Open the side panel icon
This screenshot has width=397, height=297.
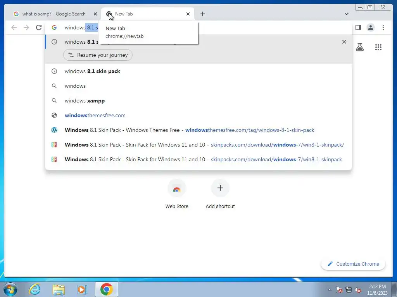358,27
